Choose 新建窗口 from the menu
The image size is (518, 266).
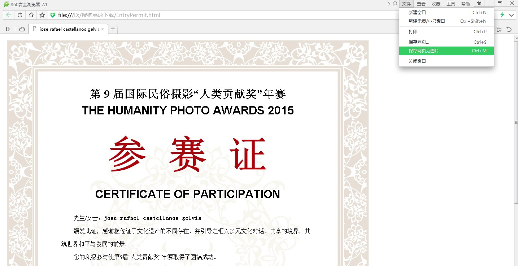(x=447, y=12)
